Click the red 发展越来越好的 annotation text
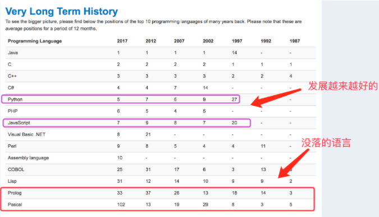Screen dimensions: 379x217 point(343,86)
